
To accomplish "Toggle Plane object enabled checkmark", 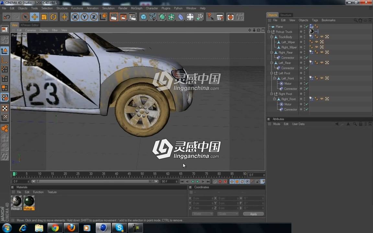I will click(x=307, y=27).
